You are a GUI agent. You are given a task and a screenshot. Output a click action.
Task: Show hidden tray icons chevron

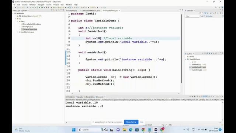point(184,130)
